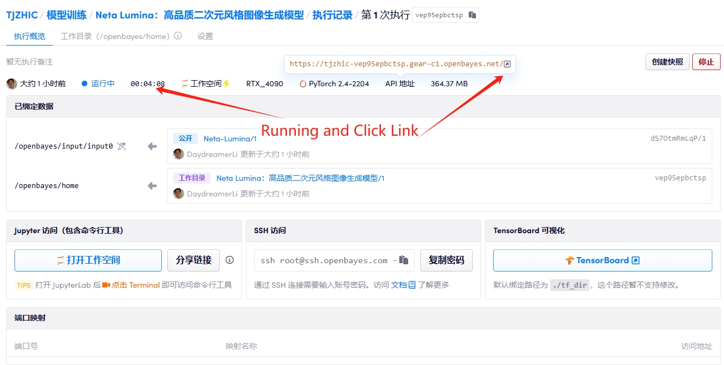Image resolution: width=724 pixels, height=365 pixels.
Task: Copy the execution ID vep95epbctsp
Action: click(x=472, y=15)
